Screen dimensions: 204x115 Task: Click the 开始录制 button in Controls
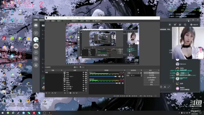(x=151, y=75)
